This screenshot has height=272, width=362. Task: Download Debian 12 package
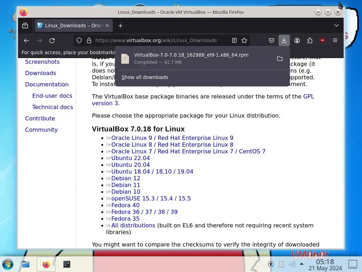[125, 178]
